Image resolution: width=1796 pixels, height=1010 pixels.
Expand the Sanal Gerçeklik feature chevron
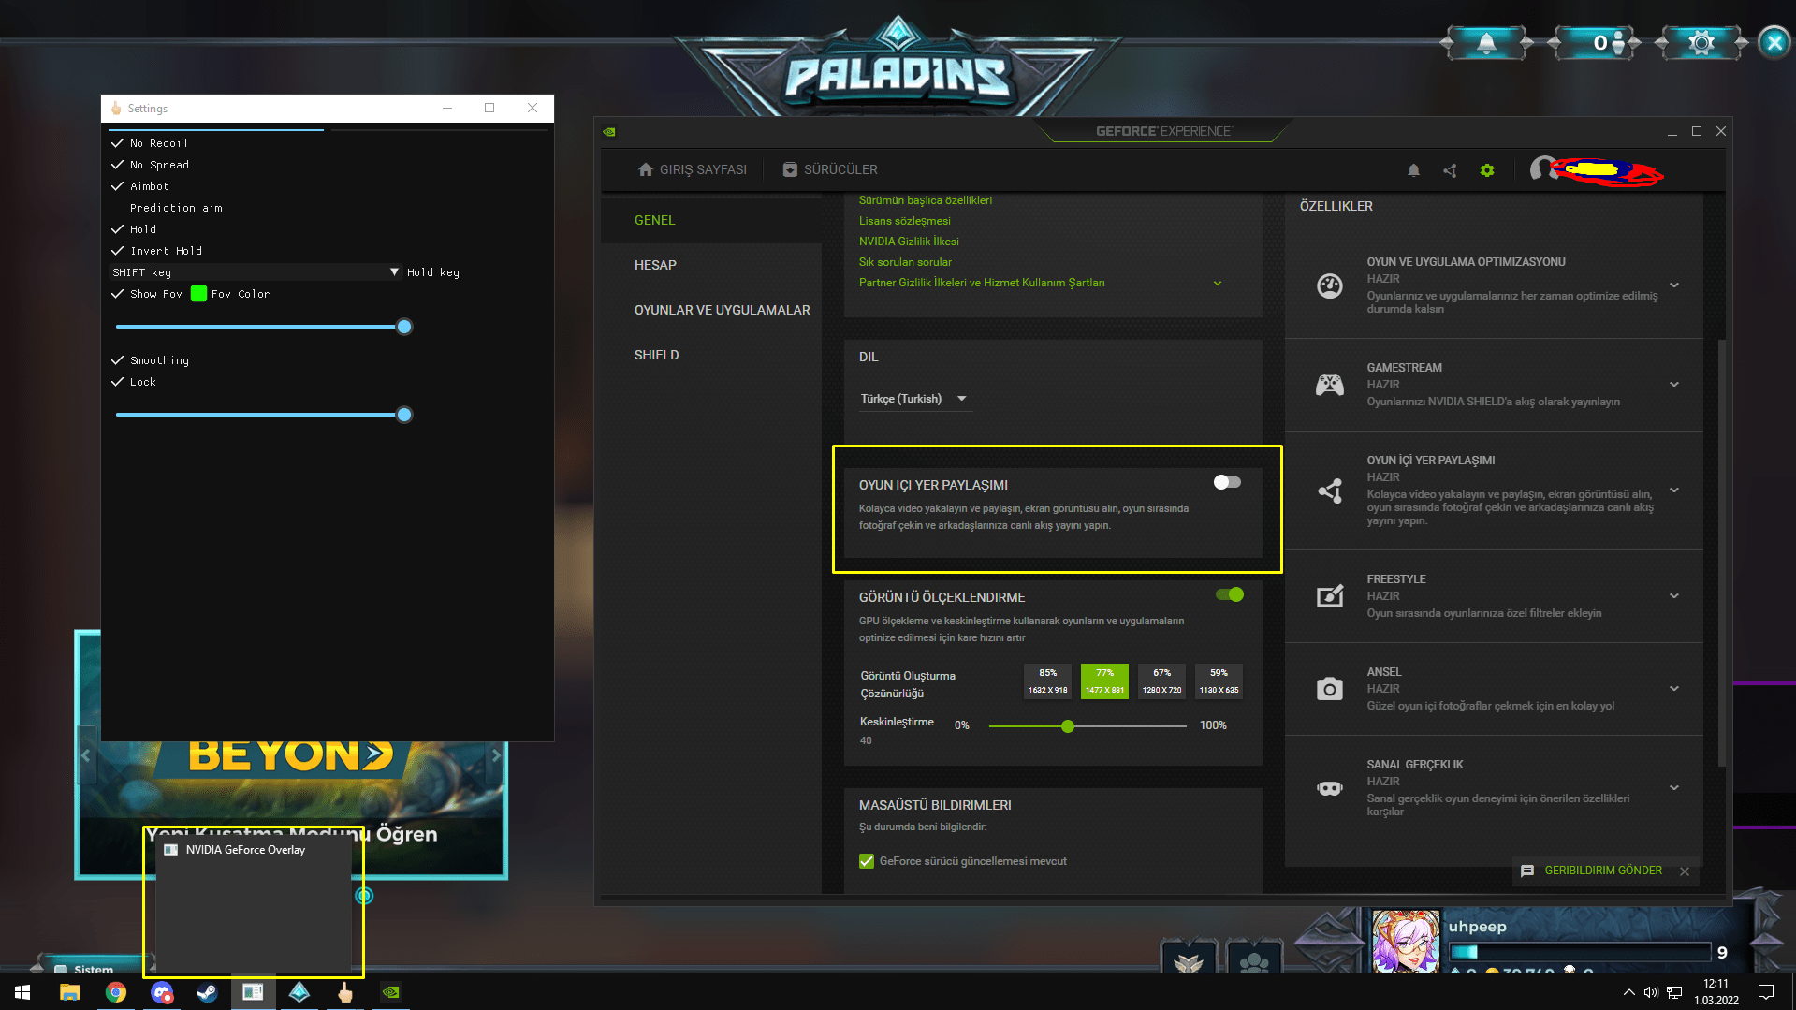[x=1674, y=788]
